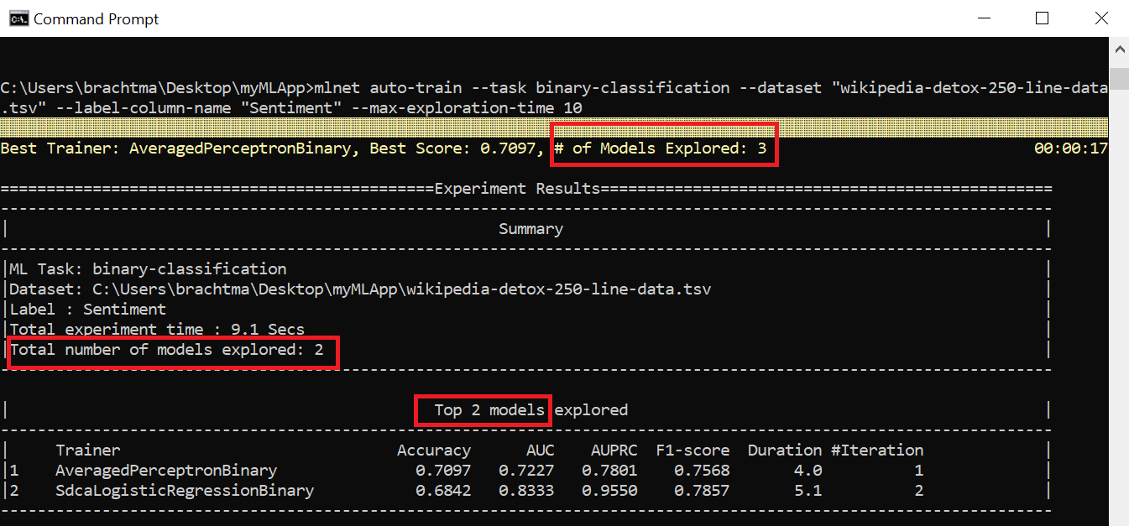Click the Summary section header
Image resolution: width=1129 pixels, height=526 pixels.
click(530, 228)
